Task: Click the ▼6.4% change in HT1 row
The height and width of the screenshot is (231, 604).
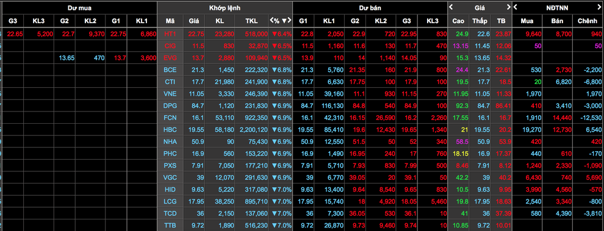Action: 282,34
